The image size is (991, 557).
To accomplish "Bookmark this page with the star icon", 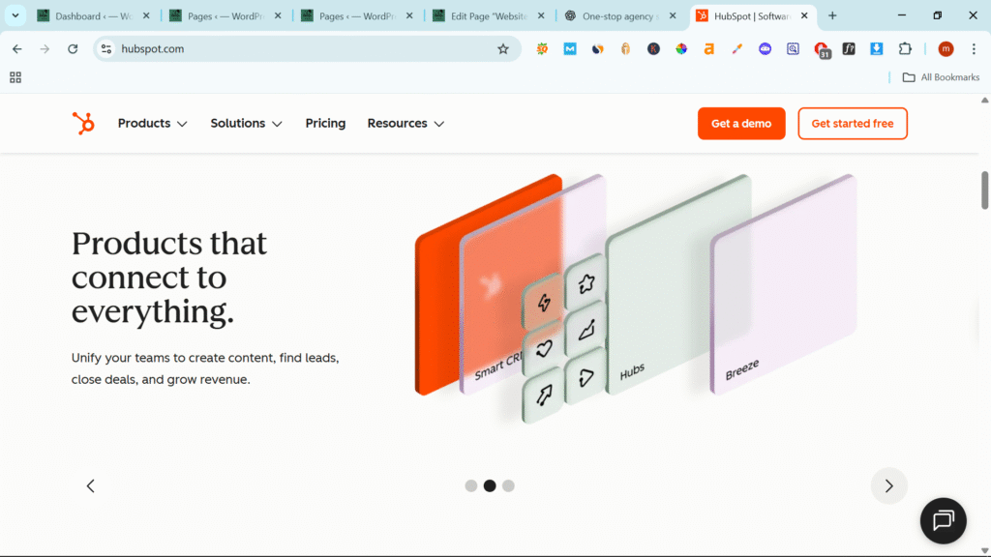I will [x=503, y=49].
